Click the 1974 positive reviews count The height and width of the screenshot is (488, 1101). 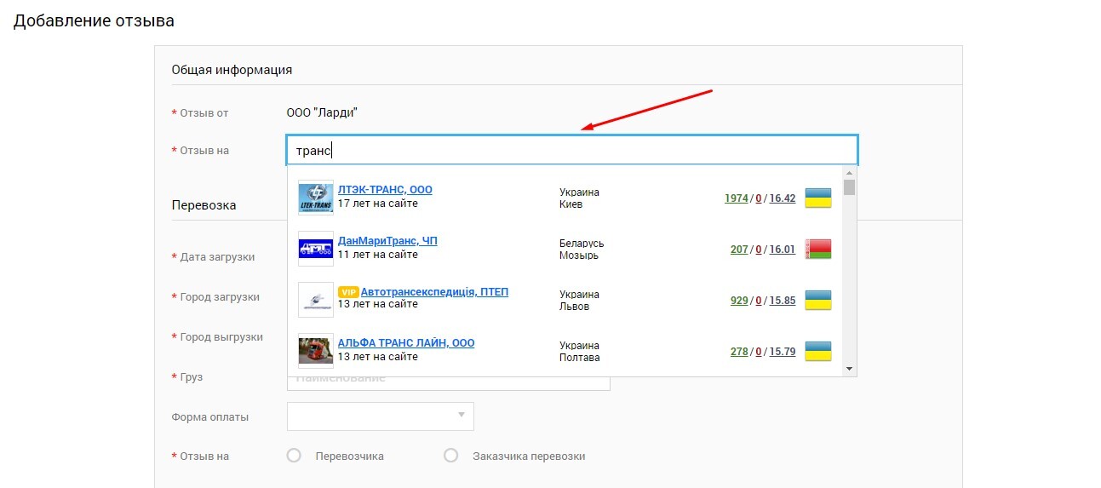tap(737, 198)
